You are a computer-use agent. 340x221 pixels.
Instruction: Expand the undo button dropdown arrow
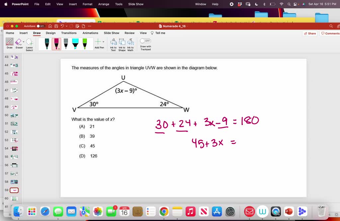(x=67, y=26)
